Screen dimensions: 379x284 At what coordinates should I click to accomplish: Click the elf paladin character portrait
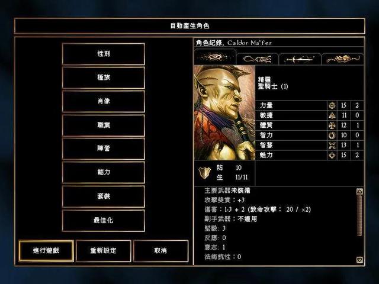tap(225, 112)
